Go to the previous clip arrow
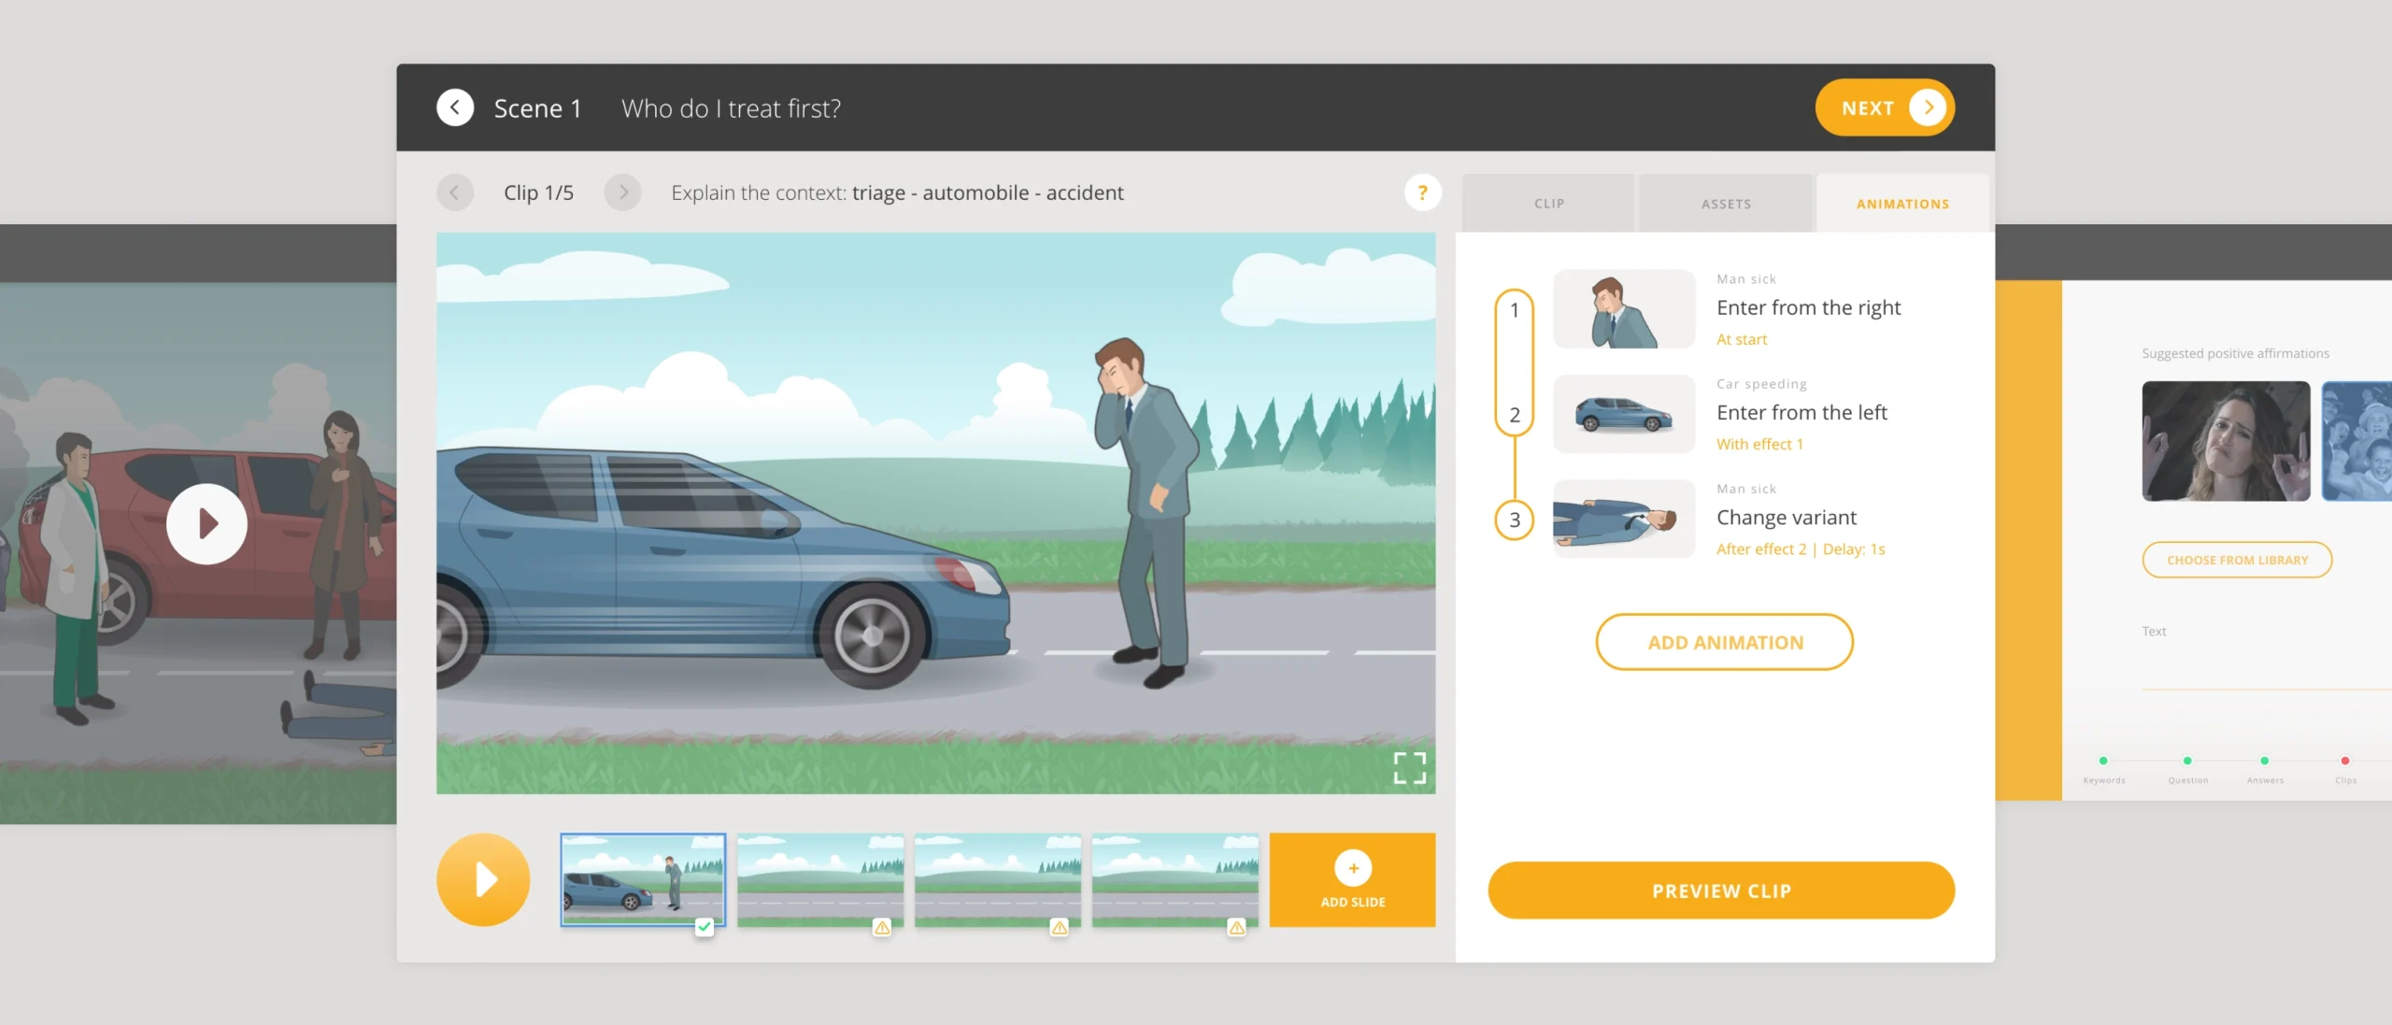Viewport: 2392px width, 1025px height. 455,192
